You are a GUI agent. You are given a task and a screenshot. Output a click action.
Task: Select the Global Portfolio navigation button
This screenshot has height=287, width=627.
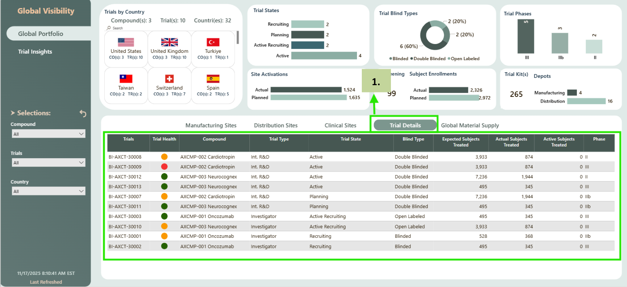(x=41, y=34)
